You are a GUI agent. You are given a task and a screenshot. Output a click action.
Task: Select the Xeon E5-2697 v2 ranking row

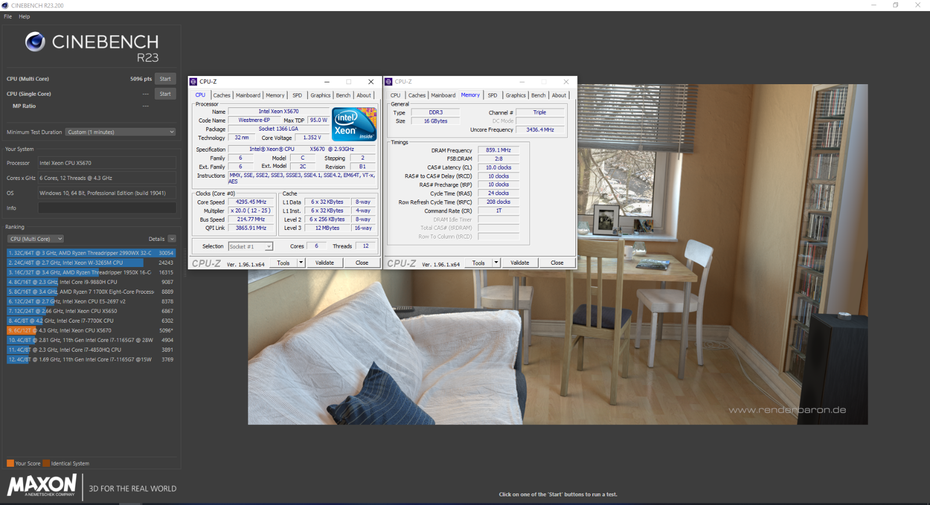tap(91, 301)
